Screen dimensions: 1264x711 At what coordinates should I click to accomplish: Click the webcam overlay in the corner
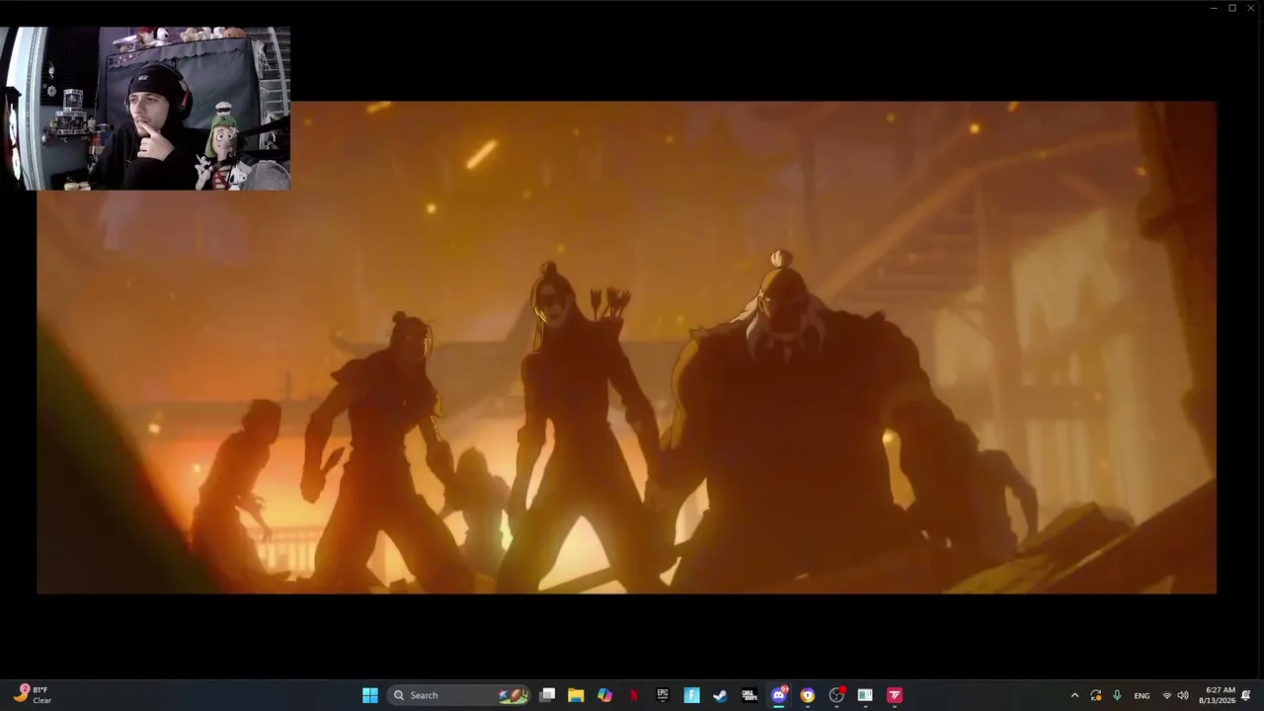pyautogui.click(x=145, y=109)
